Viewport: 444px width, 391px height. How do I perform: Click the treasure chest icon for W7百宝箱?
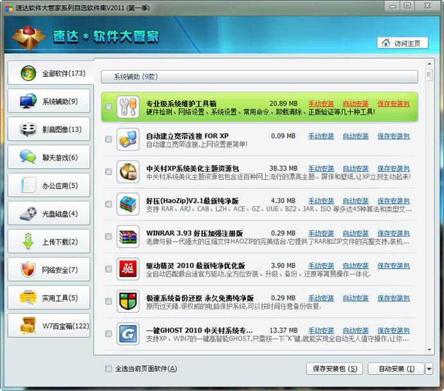pyautogui.click(x=28, y=325)
